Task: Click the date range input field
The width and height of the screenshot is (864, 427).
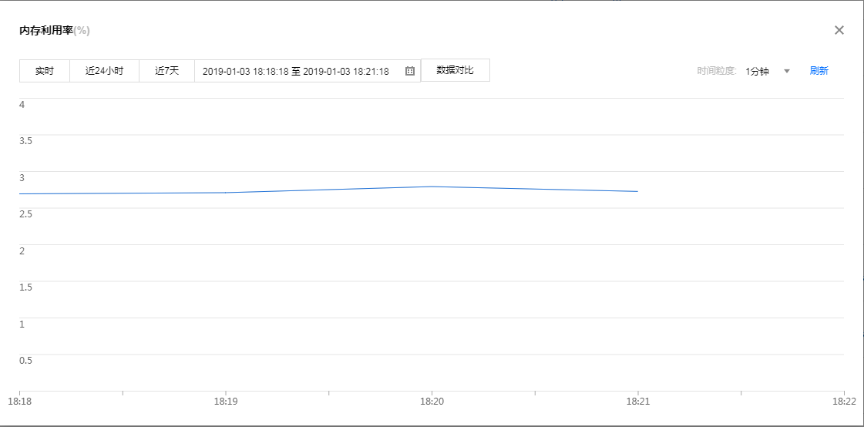Action: 296,71
